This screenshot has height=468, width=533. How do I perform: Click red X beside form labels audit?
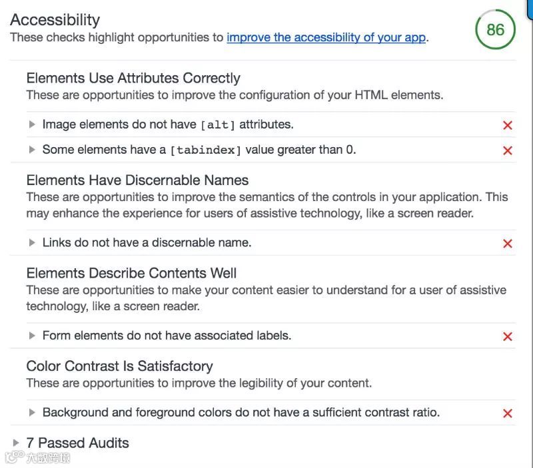508,336
